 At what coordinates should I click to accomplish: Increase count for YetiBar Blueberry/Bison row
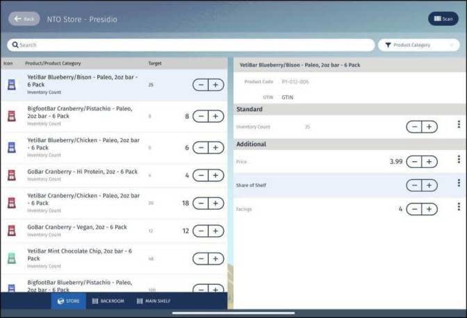216,85
